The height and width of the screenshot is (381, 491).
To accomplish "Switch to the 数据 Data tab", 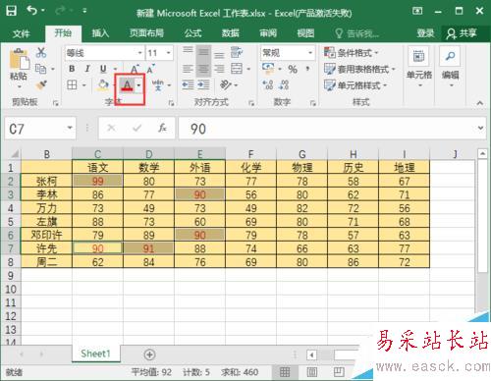I will (230, 33).
